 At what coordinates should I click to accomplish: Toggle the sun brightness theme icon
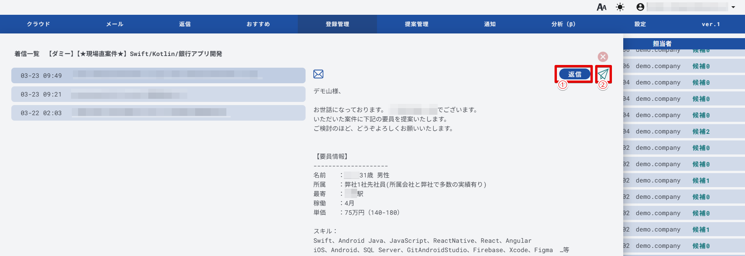pos(620,7)
